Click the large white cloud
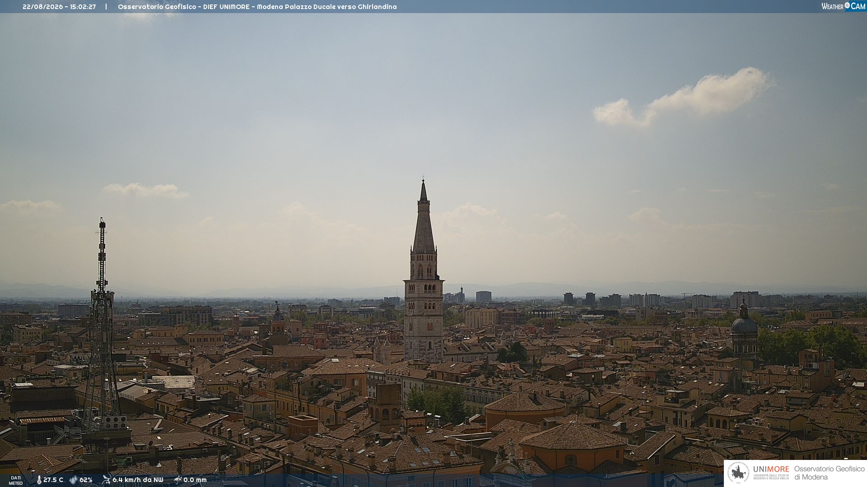 pos(684,98)
